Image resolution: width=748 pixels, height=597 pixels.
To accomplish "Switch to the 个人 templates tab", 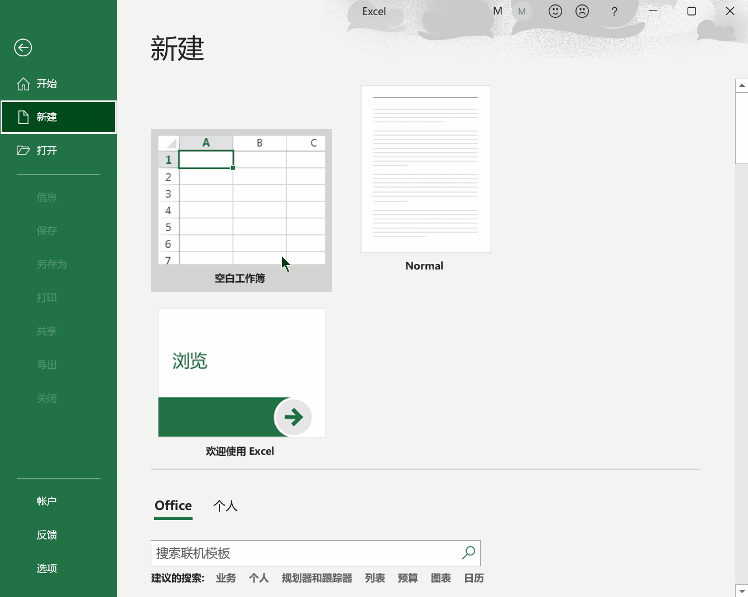I will (226, 505).
